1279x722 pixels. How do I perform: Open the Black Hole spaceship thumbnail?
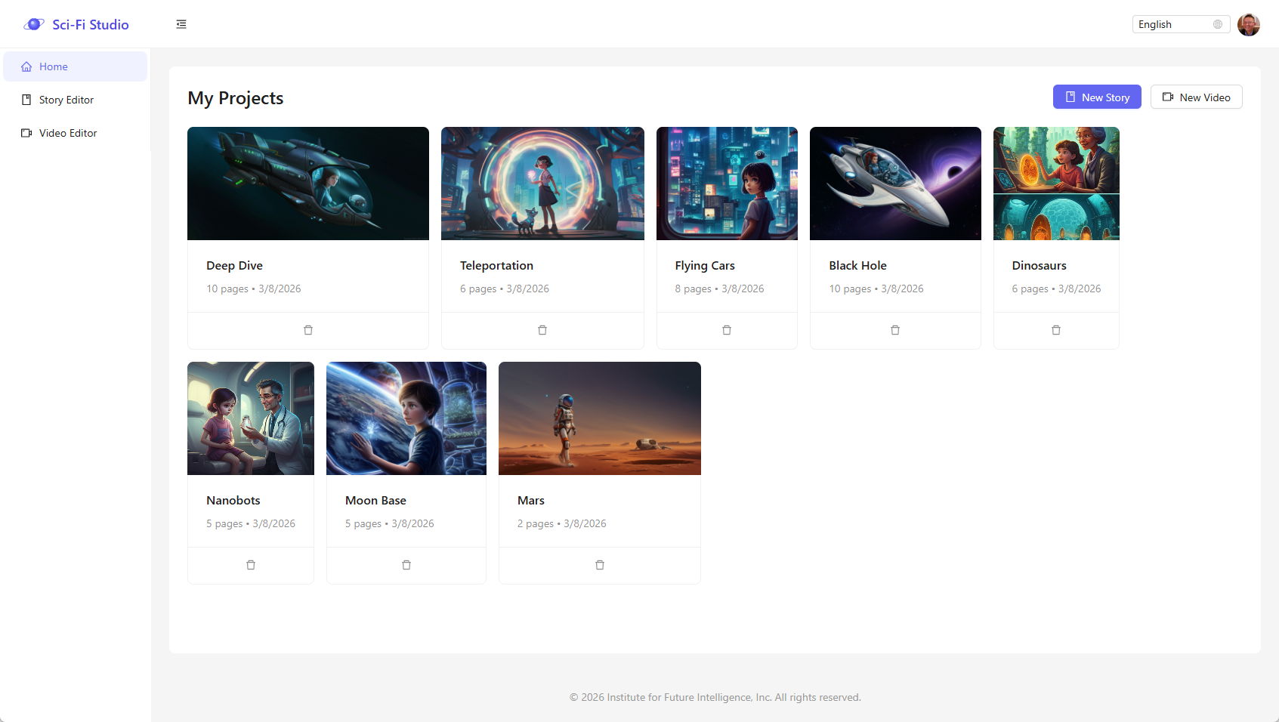coord(895,184)
